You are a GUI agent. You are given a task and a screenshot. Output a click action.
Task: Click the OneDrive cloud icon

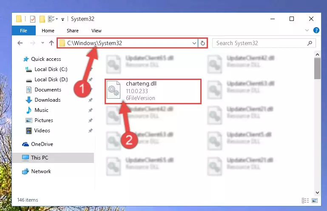(26, 144)
